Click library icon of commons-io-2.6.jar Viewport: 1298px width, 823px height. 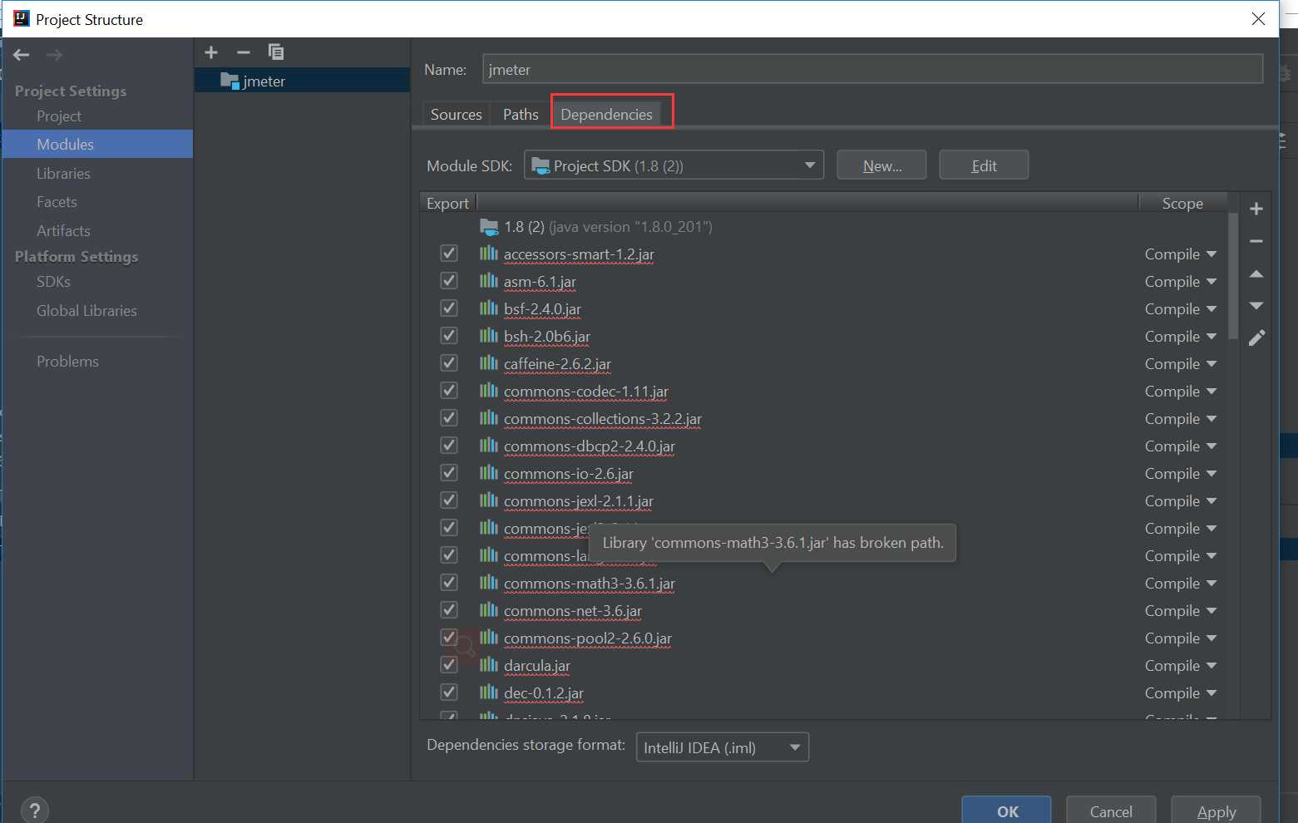[489, 473]
